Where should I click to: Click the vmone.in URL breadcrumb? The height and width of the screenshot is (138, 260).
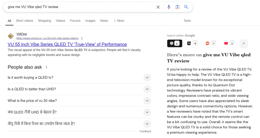[47, 38]
